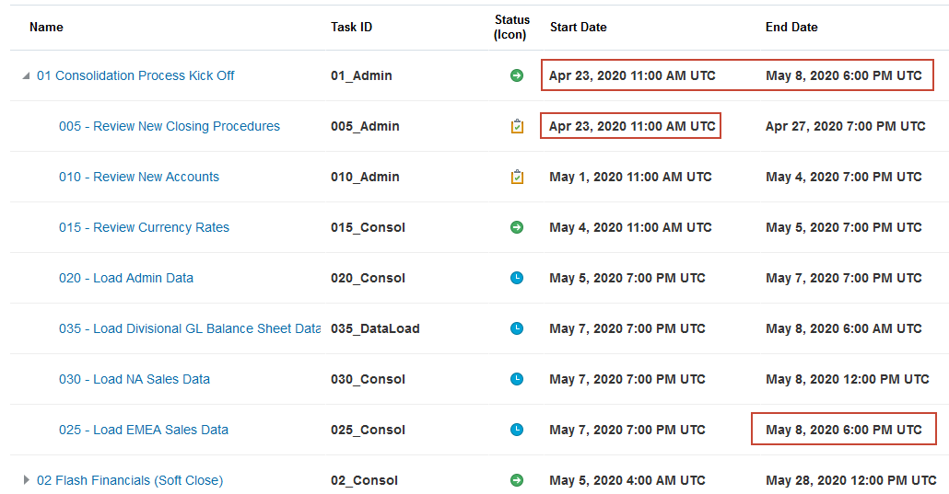The image size is (949, 494).
Task: Click the green status icon for 01_Admin
Action: [x=517, y=75]
